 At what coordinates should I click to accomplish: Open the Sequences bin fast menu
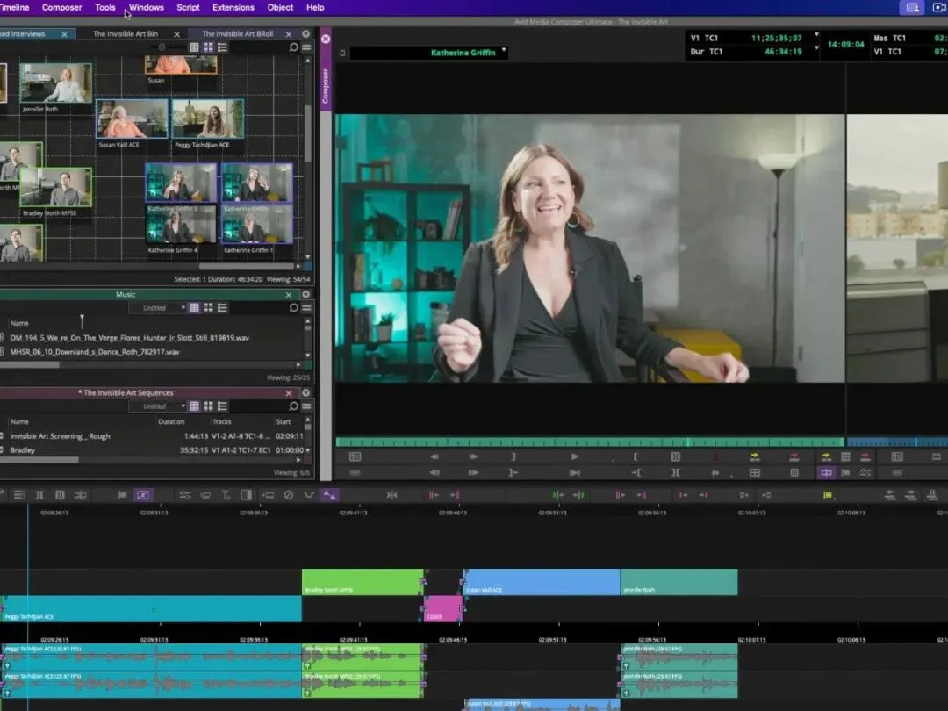tap(307, 406)
